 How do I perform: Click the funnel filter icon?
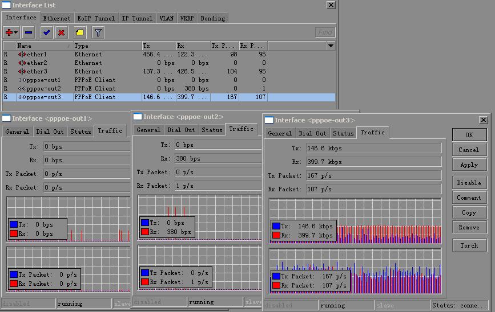(98, 32)
